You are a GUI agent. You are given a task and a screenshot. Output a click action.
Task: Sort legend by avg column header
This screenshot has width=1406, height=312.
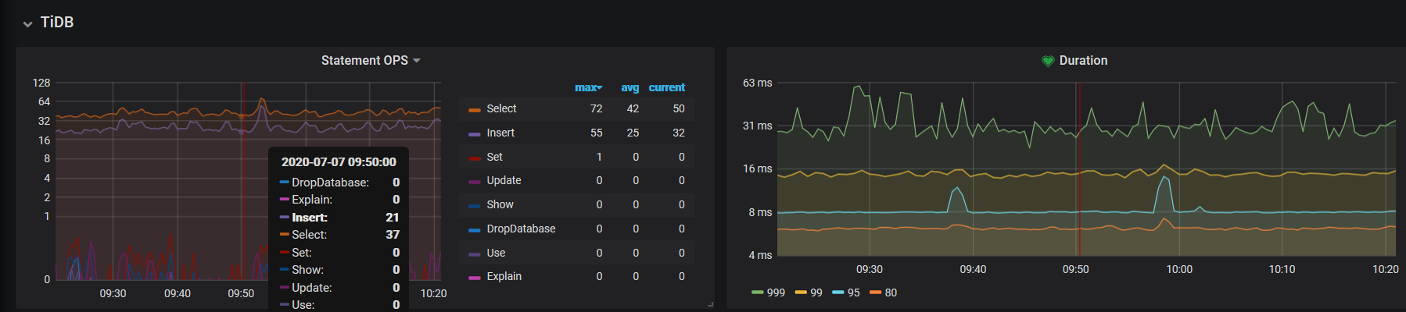(629, 88)
